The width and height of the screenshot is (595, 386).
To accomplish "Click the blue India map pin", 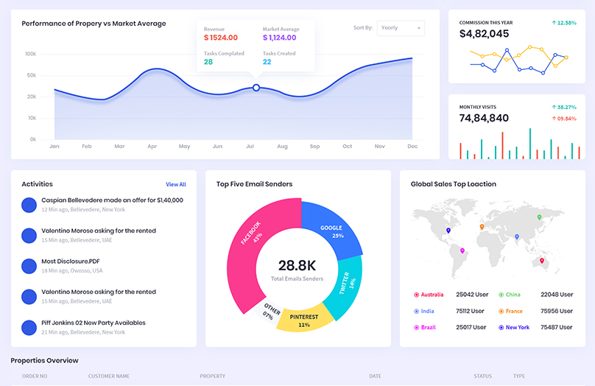I will [516, 237].
